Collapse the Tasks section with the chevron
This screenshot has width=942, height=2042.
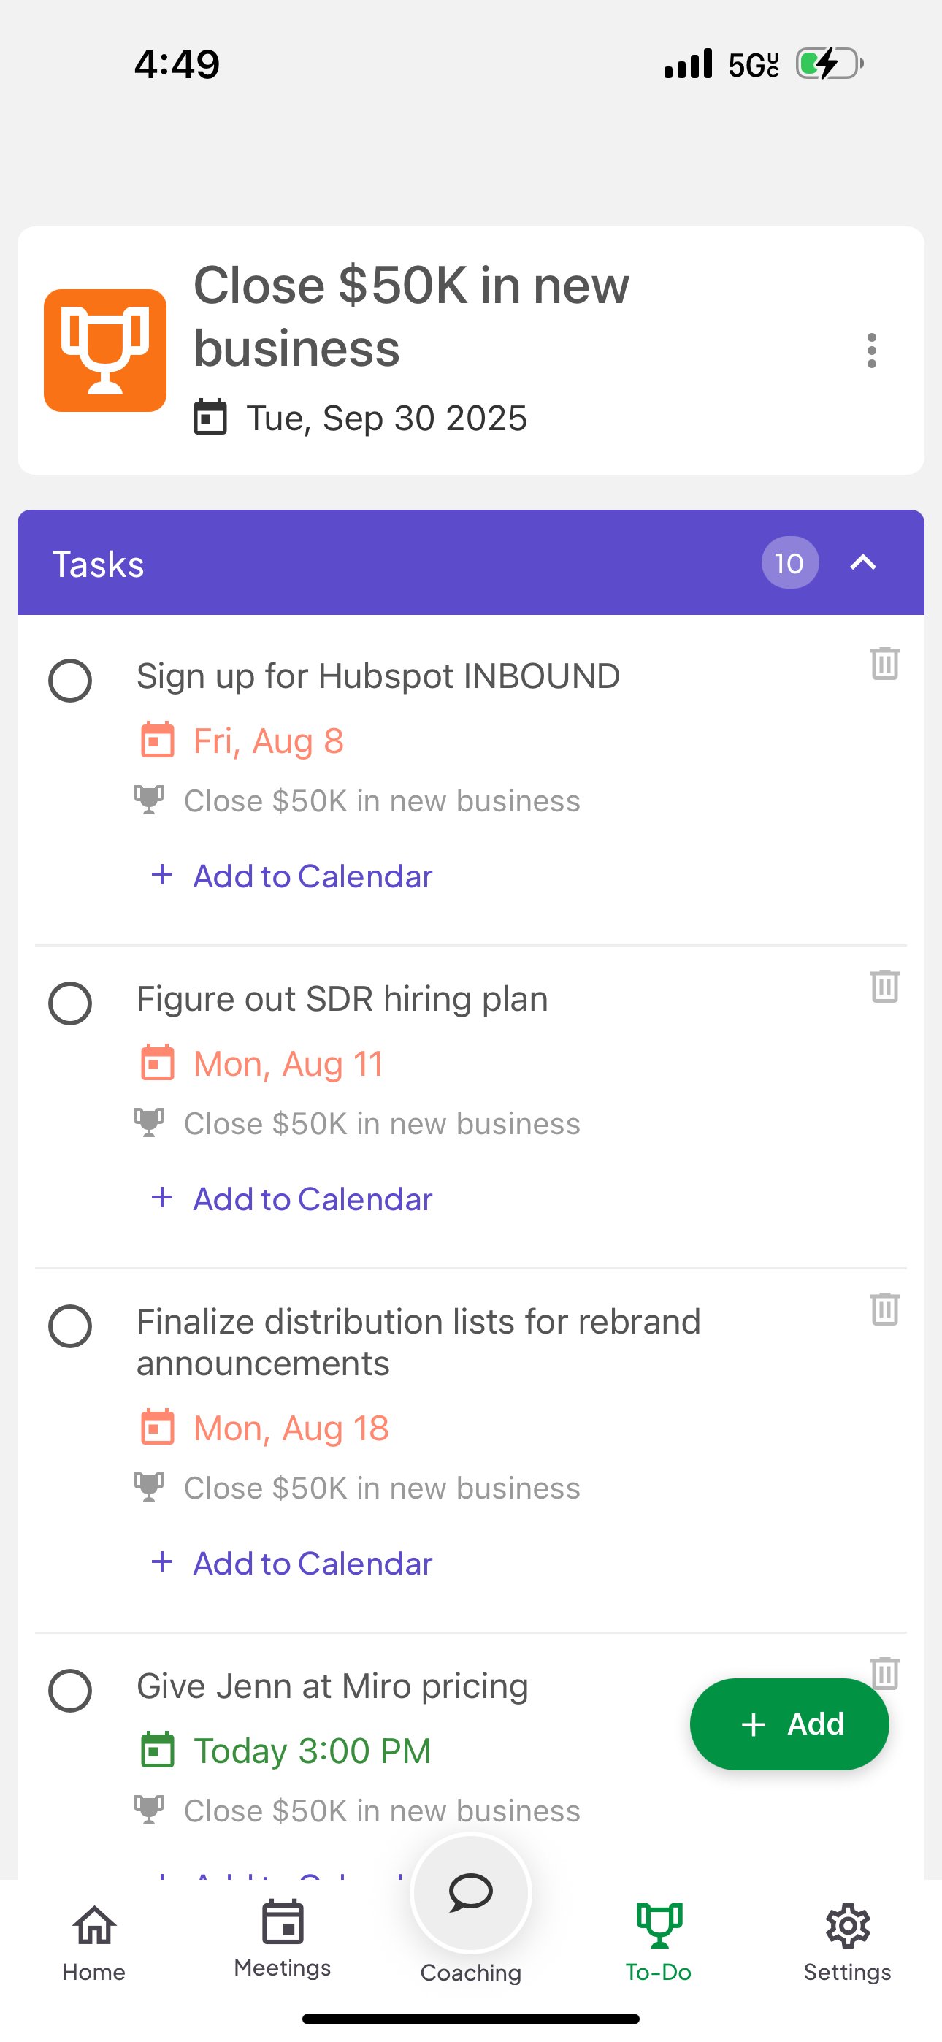[x=862, y=563]
